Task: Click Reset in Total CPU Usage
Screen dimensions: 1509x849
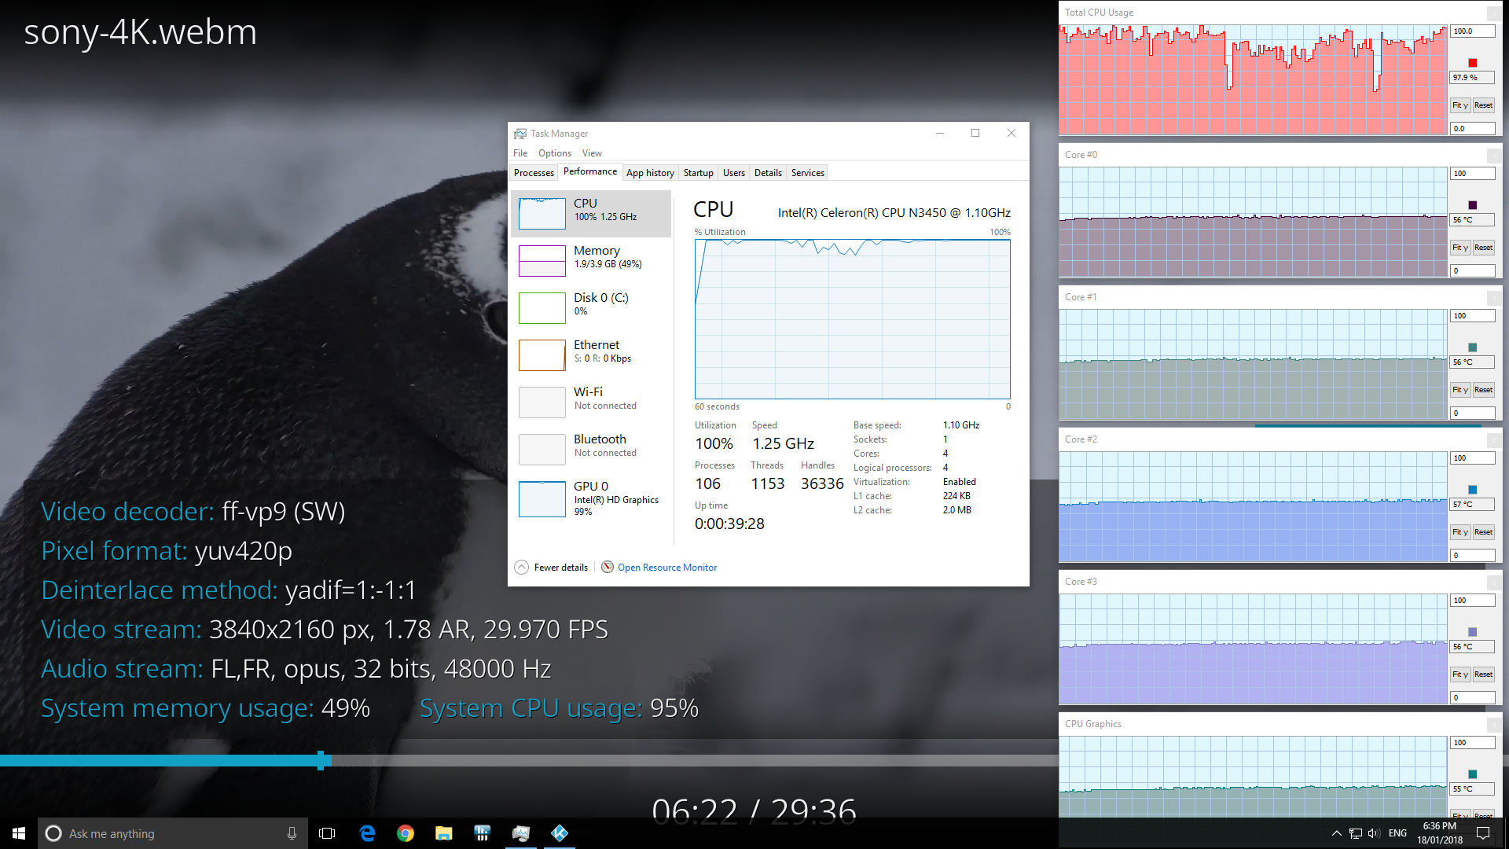Action: [1483, 105]
